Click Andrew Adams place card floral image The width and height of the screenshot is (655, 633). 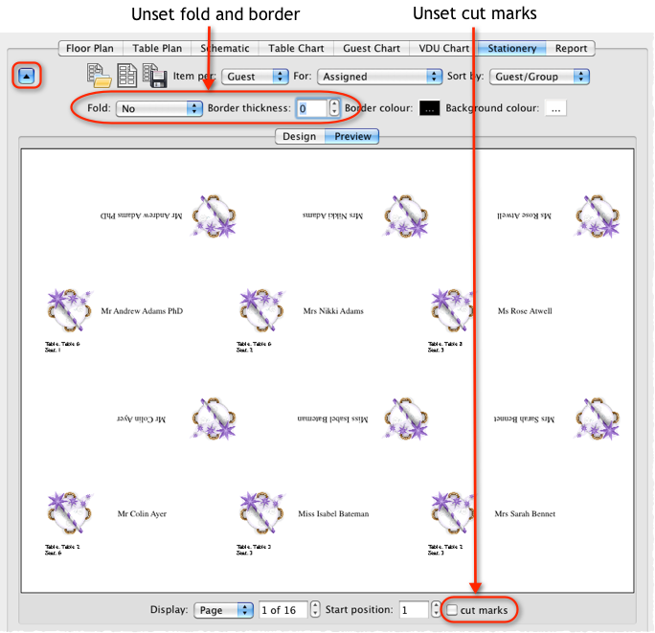point(69,311)
